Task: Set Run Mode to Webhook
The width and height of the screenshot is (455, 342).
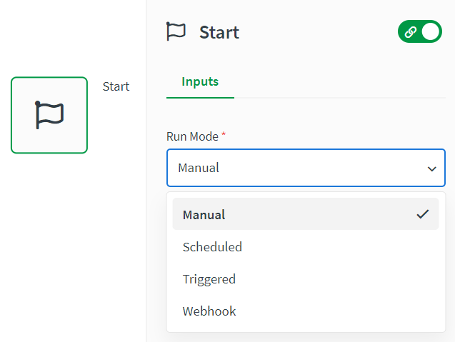Action: pyautogui.click(x=209, y=311)
